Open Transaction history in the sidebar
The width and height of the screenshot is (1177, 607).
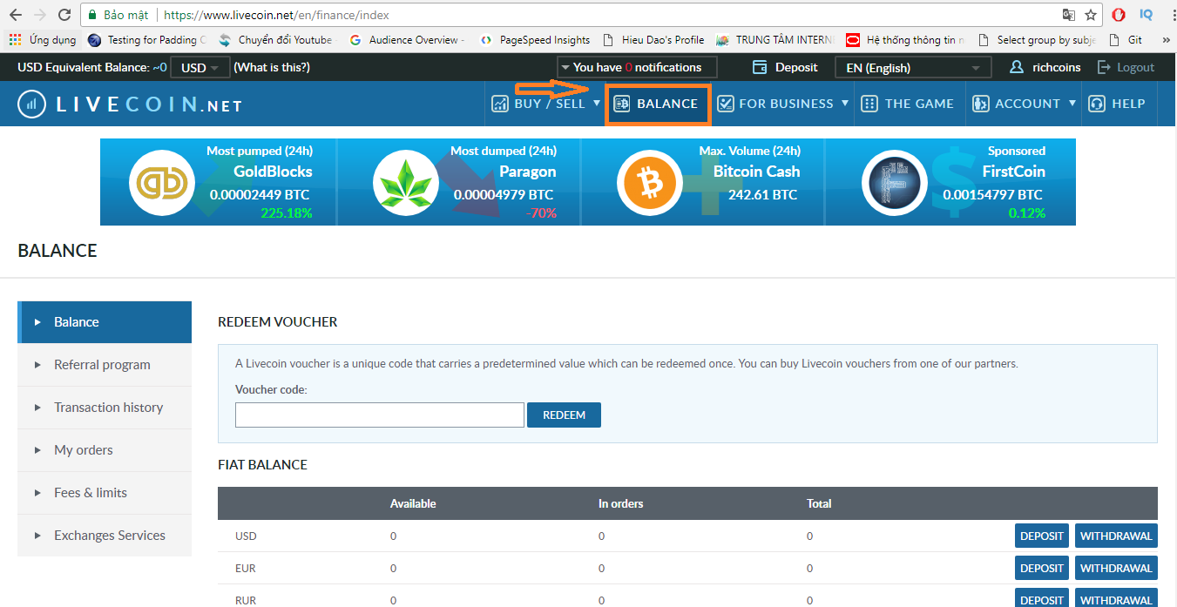tap(108, 408)
